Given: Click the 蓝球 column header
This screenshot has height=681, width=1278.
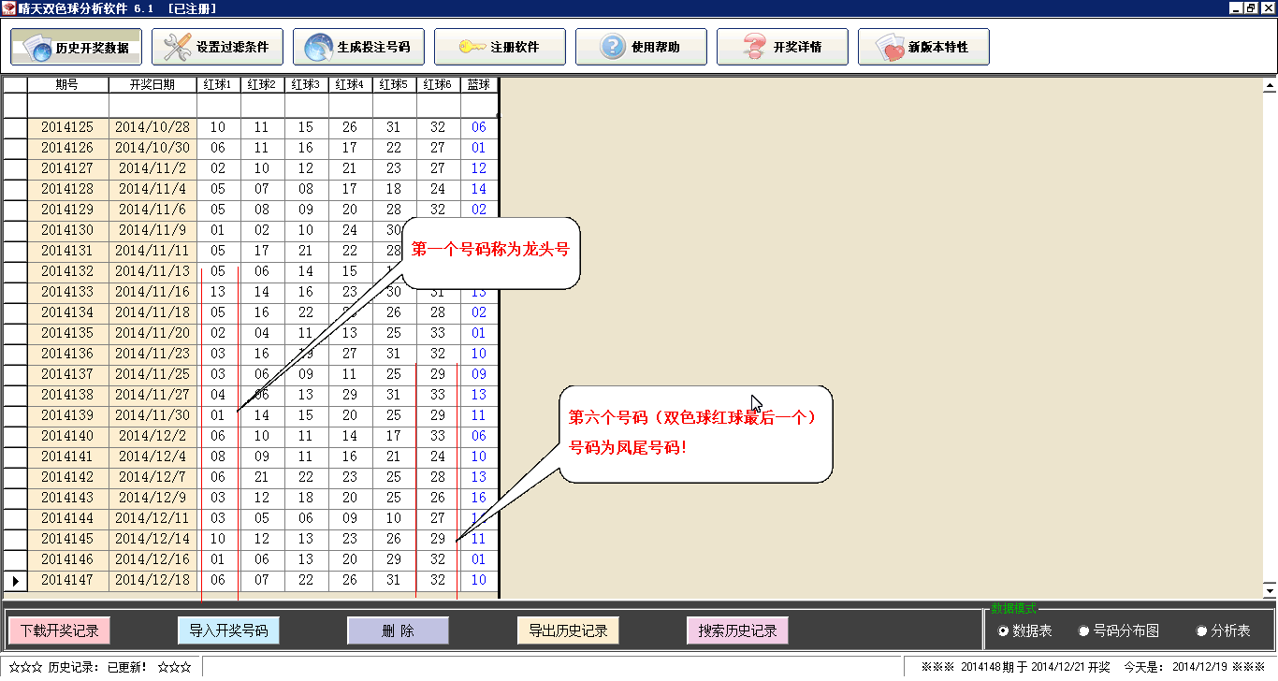Looking at the screenshot, I should 479,85.
